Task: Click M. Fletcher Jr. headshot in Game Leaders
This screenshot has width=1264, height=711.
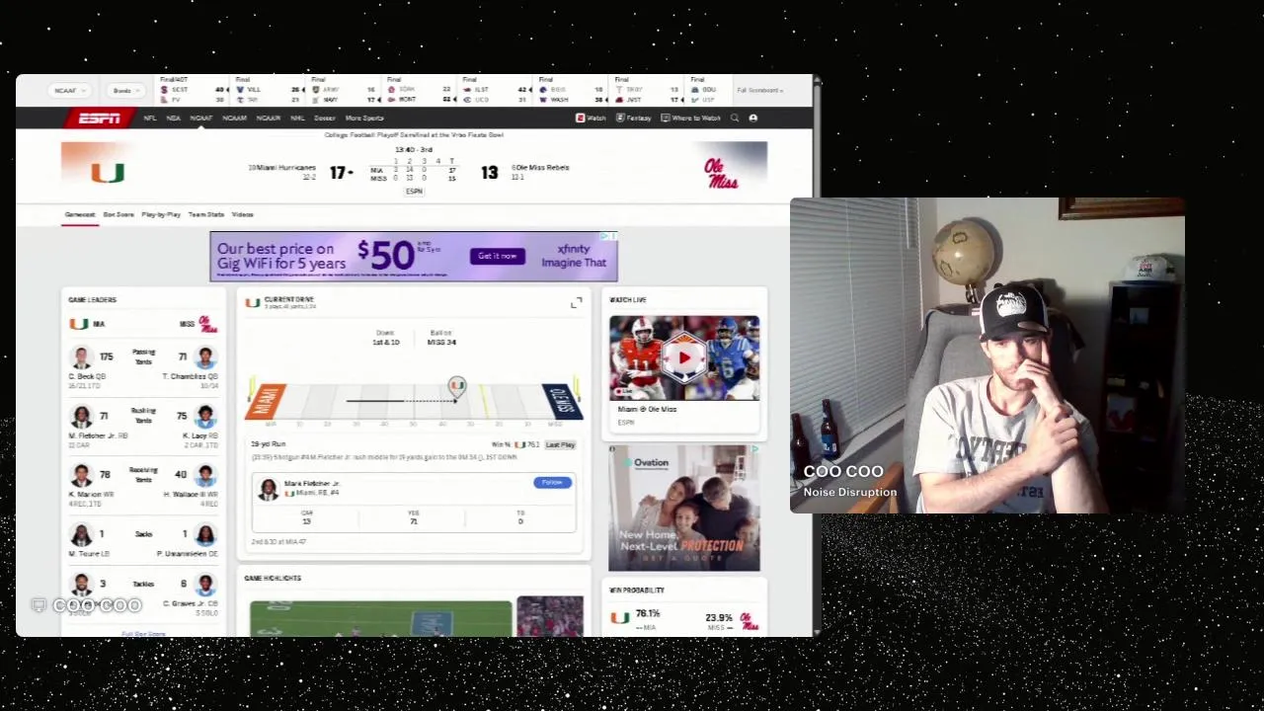Action: (82, 417)
